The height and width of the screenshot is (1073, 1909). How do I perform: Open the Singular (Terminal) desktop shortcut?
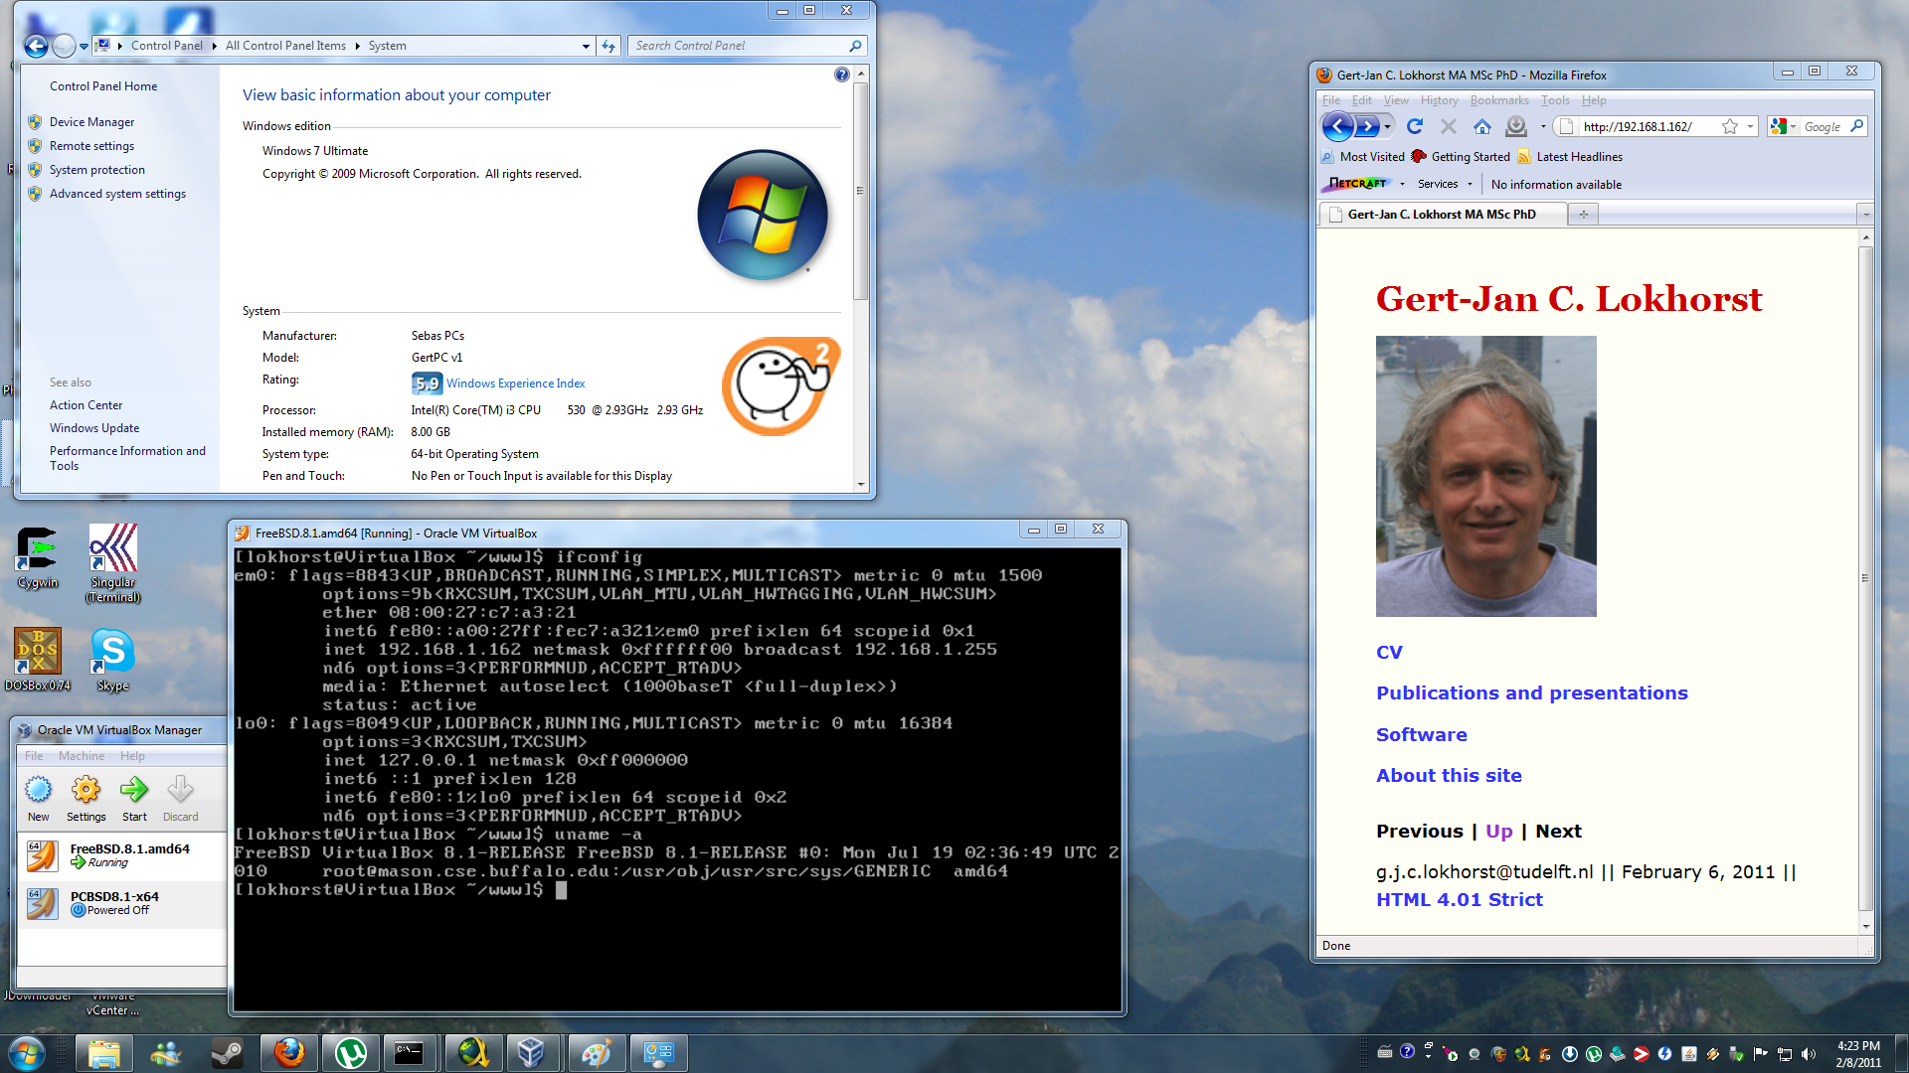[x=112, y=563]
